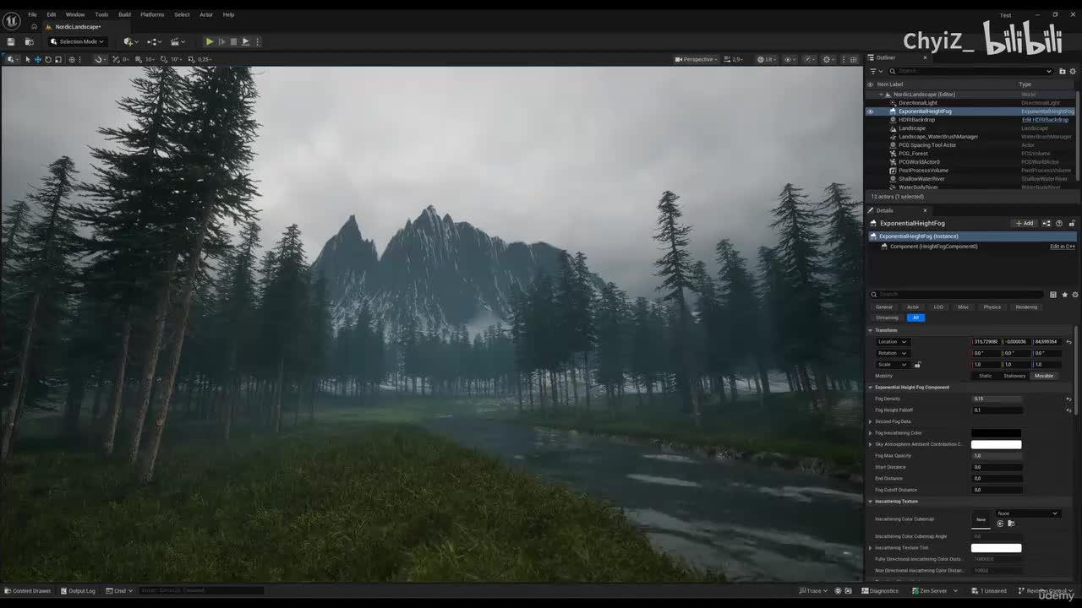
Task: Click the Edit HDRIBackdrop link
Action: pyautogui.click(x=1045, y=120)
